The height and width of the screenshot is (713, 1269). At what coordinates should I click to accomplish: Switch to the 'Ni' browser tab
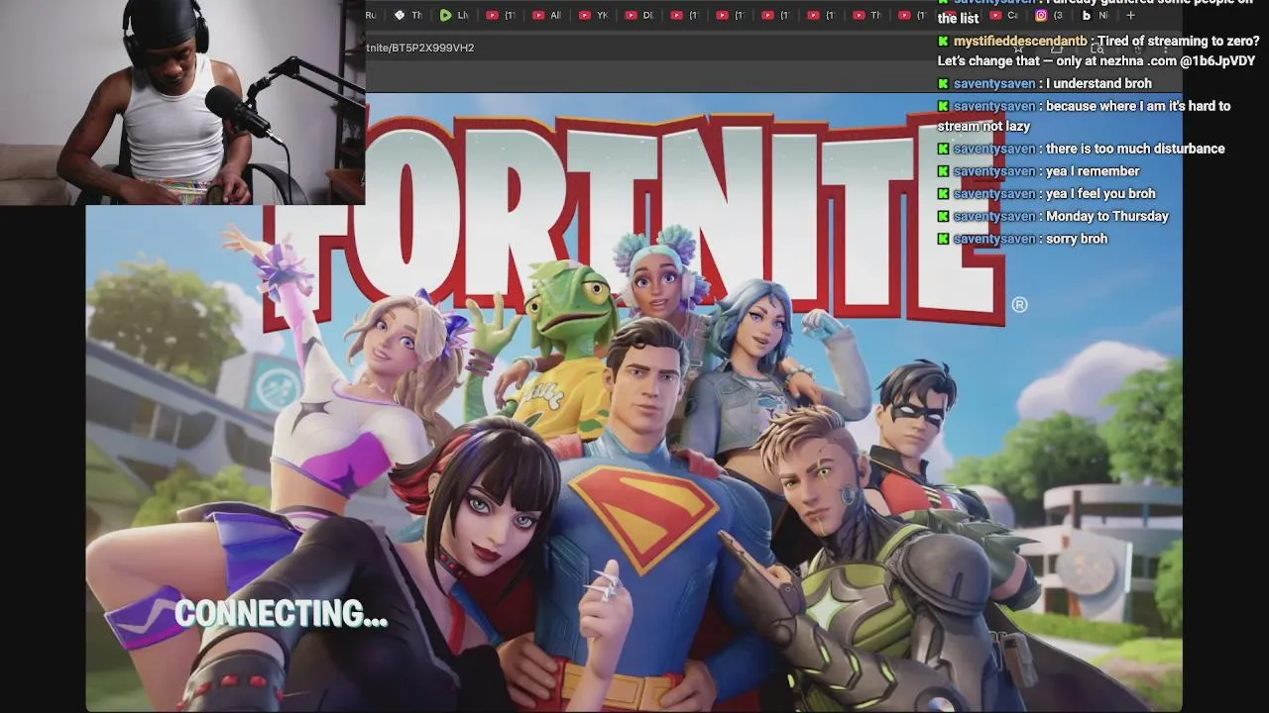click(x=1095, y=15)
